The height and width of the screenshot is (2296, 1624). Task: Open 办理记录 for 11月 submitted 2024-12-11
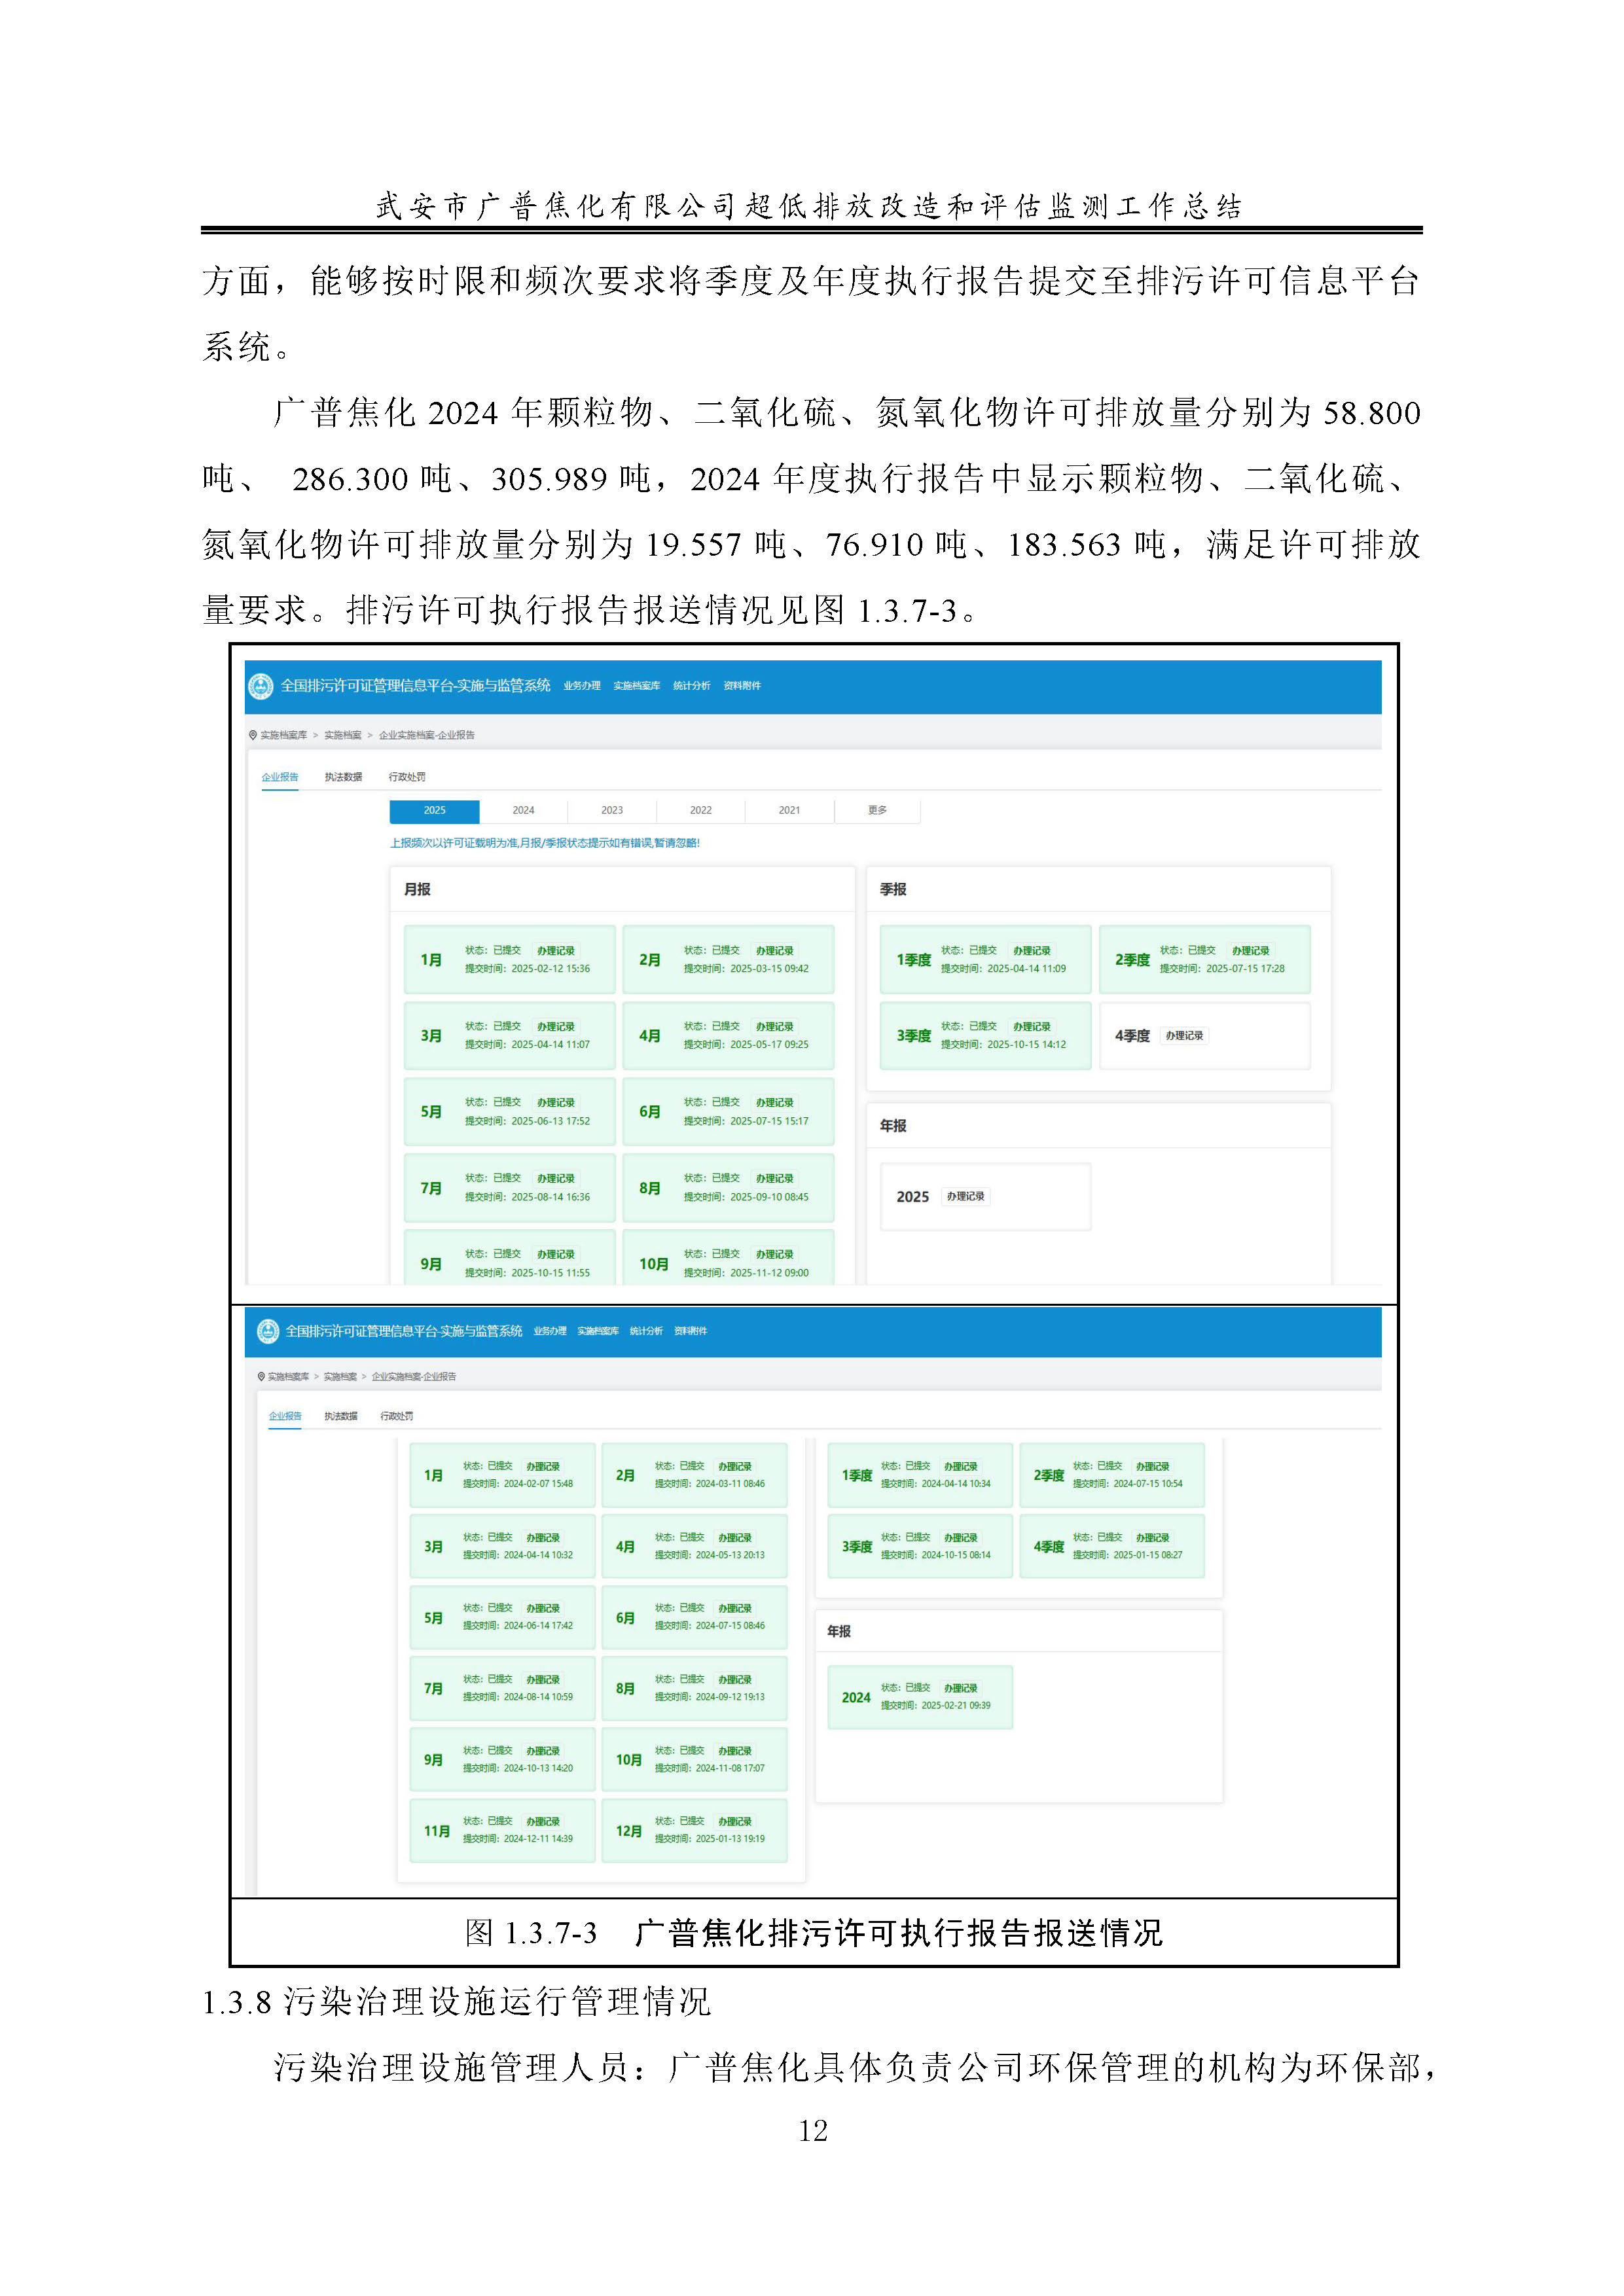543,1822
